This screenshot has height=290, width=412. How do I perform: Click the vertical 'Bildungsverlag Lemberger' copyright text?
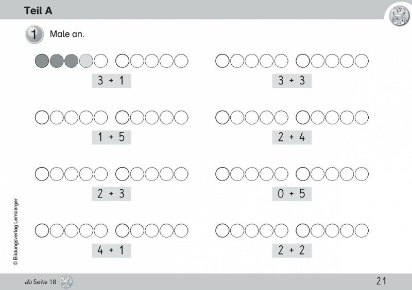tap(16, 231)
